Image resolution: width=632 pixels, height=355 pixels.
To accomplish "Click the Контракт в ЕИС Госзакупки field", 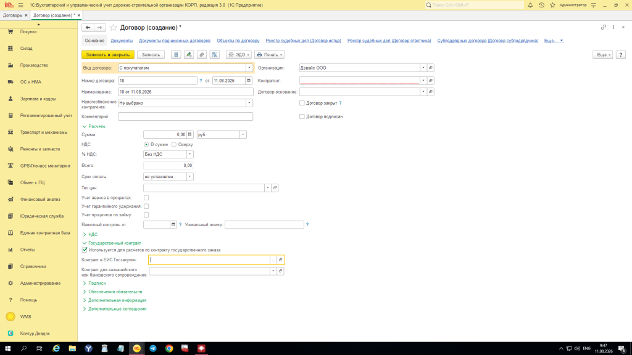I will (209, 260).
